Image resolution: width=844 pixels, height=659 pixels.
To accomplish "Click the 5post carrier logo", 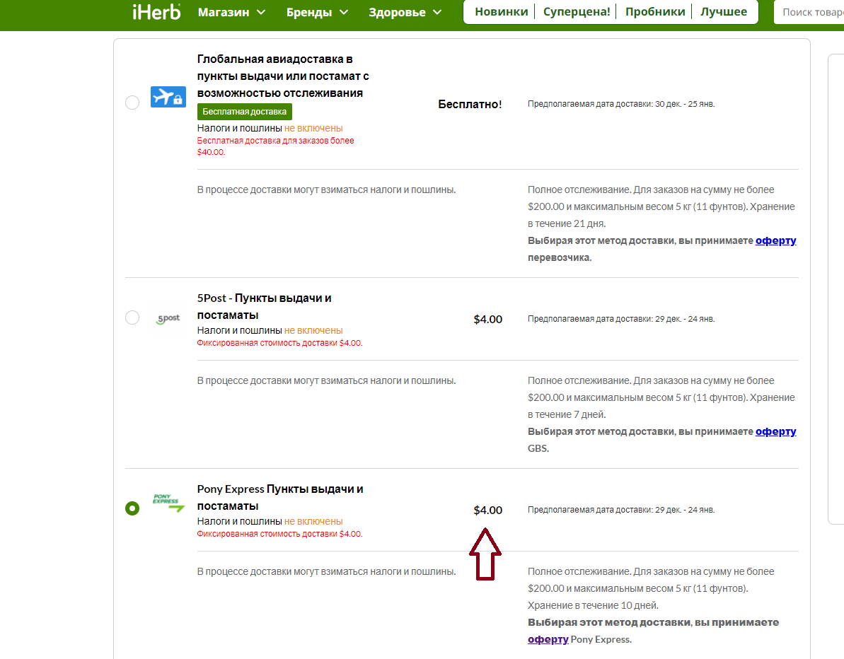I will (168, 318).
